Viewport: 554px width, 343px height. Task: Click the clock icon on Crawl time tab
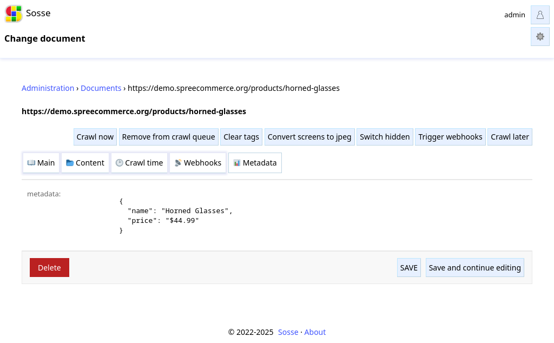click(x=120, y=163)
